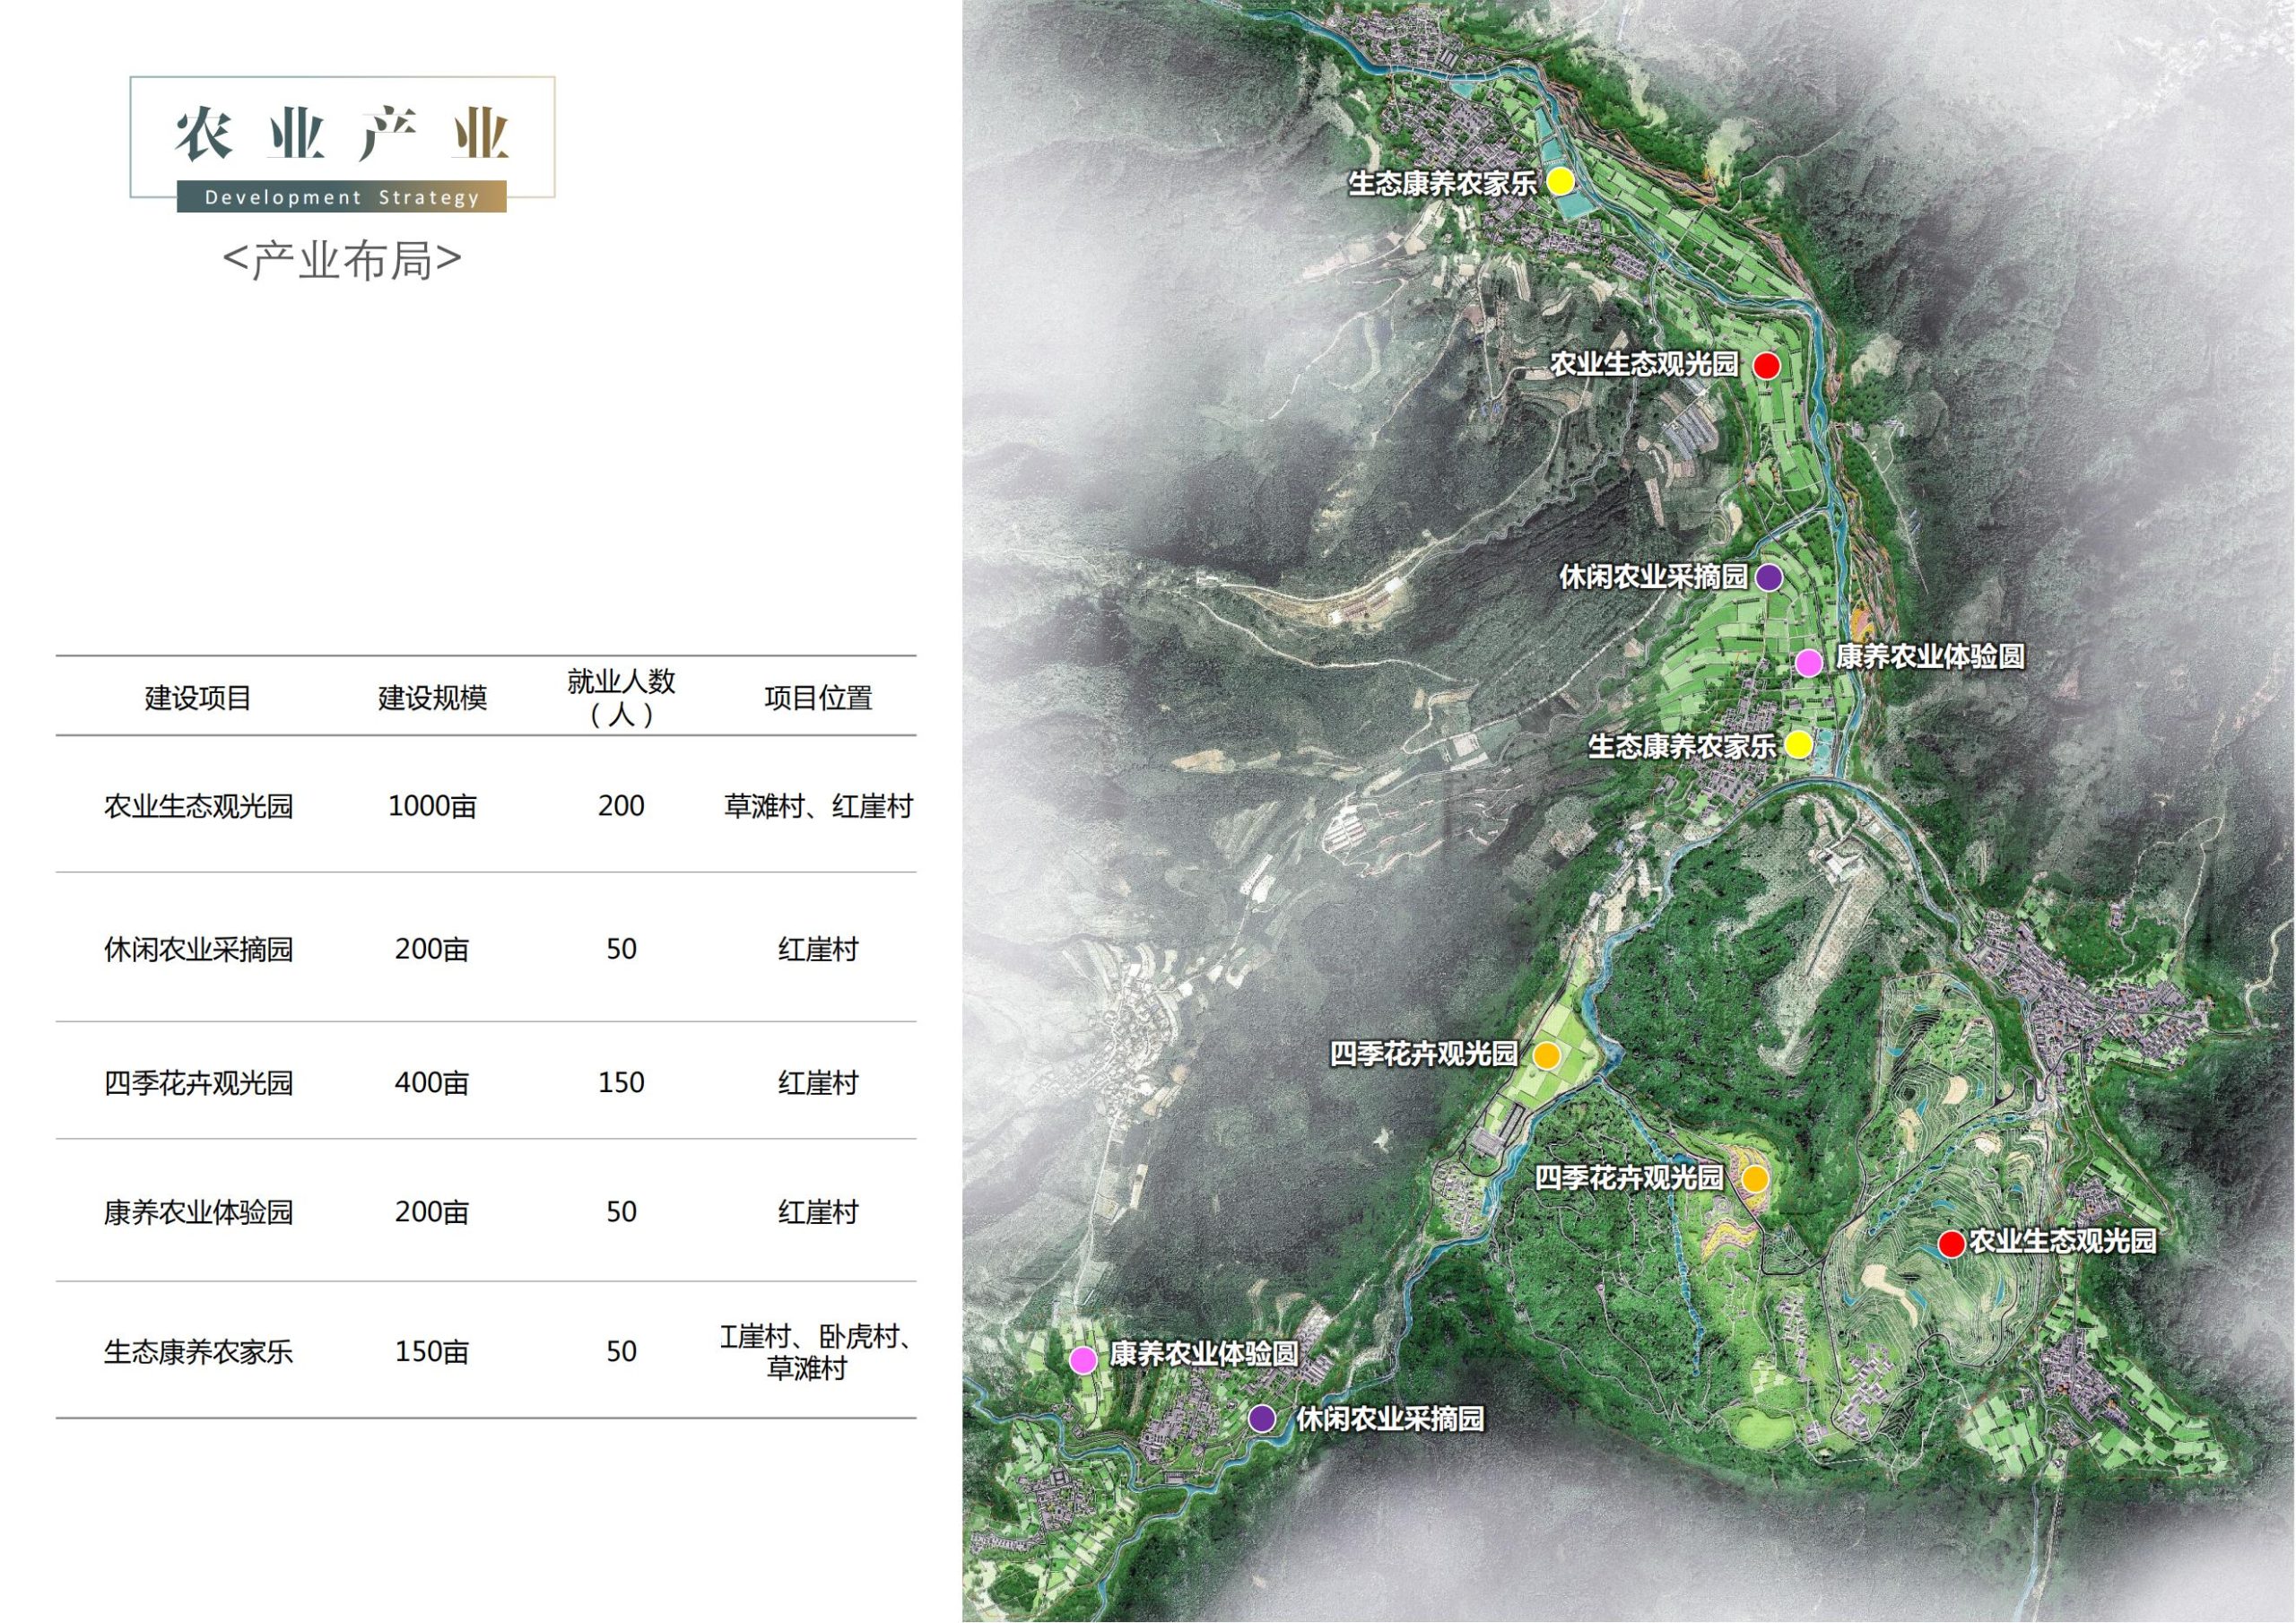
Task: Click the 建设项目 table header
Action: coord(198,697)
